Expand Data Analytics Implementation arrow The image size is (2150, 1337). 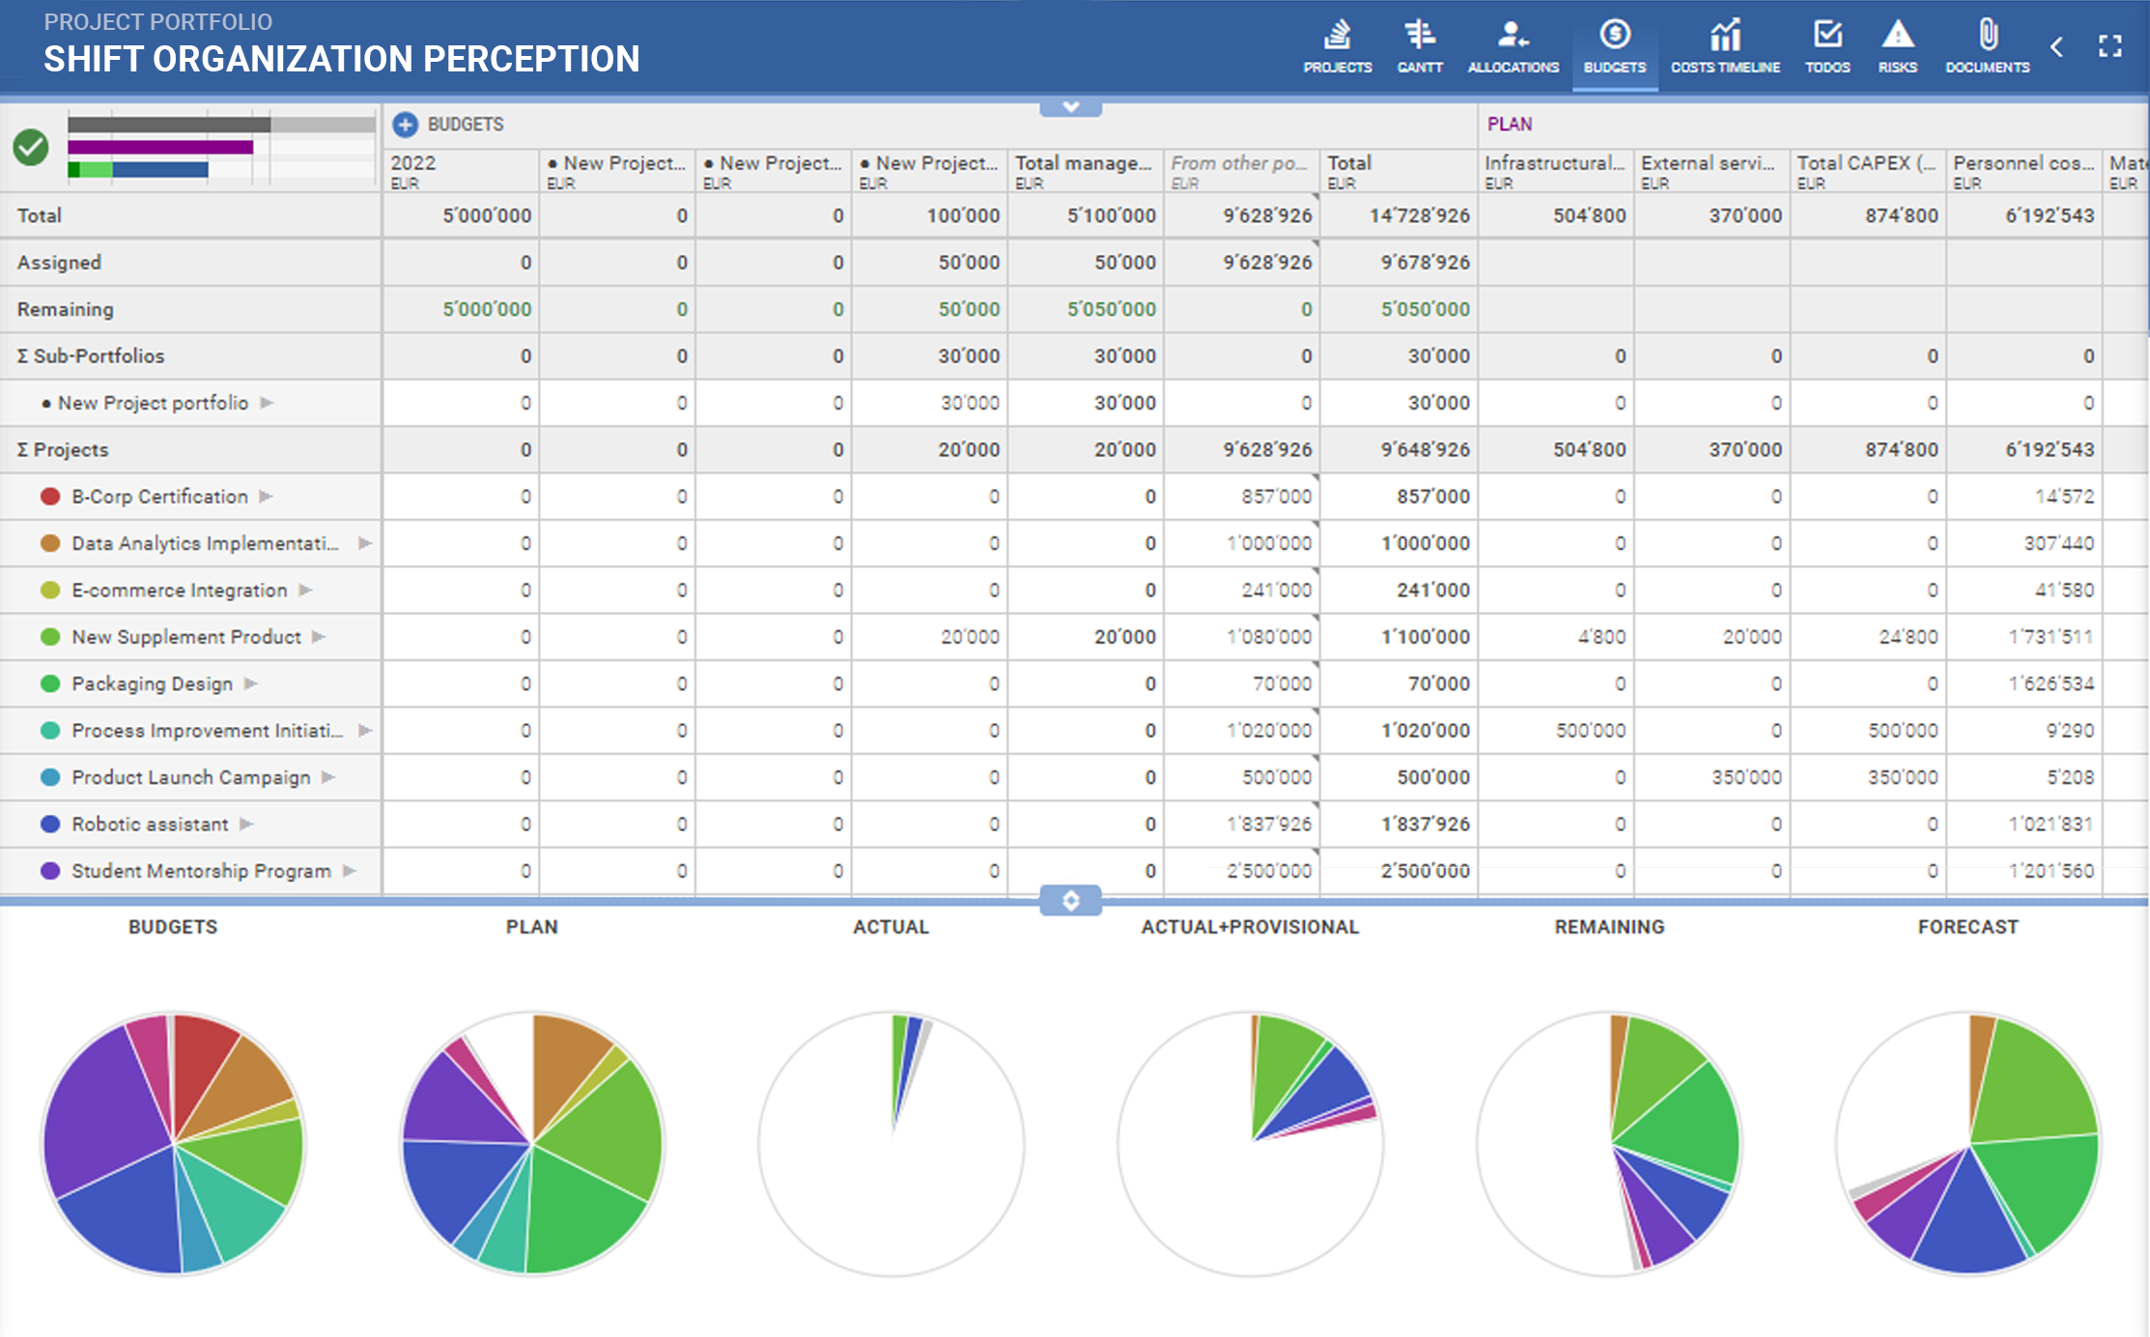pos(365,543)
